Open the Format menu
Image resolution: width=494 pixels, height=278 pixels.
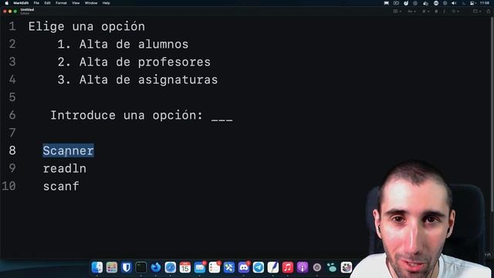pos(61,3)
